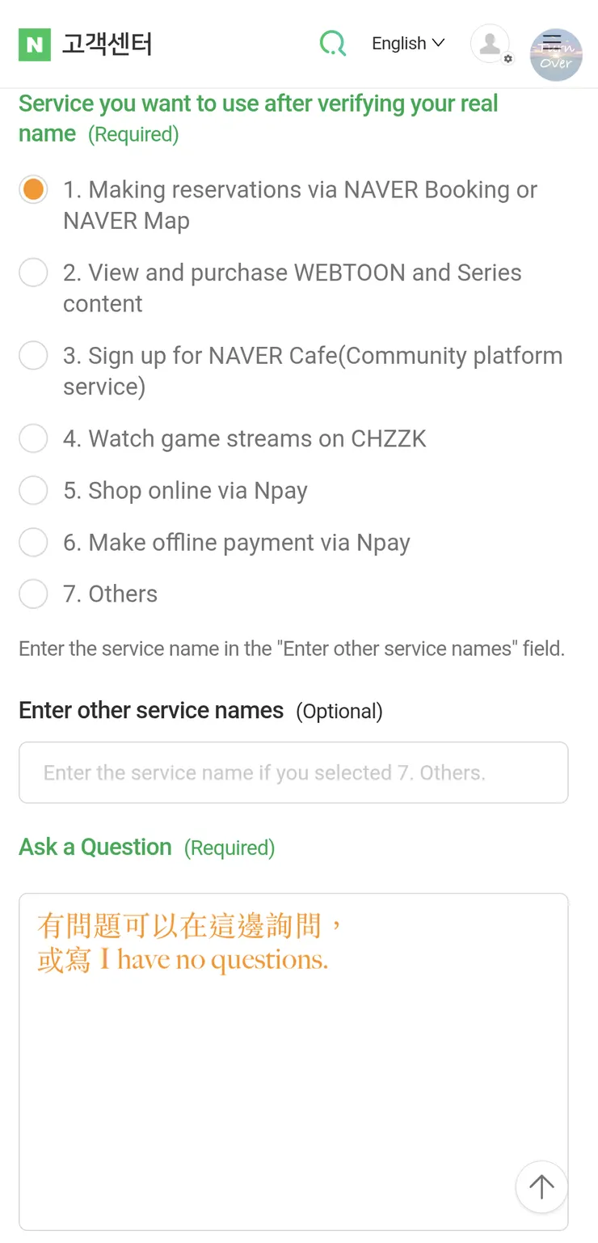Choose Sign up for NAVER Cafe option
This screenshot has height=1243, width=598.
(x=33, y=356)
